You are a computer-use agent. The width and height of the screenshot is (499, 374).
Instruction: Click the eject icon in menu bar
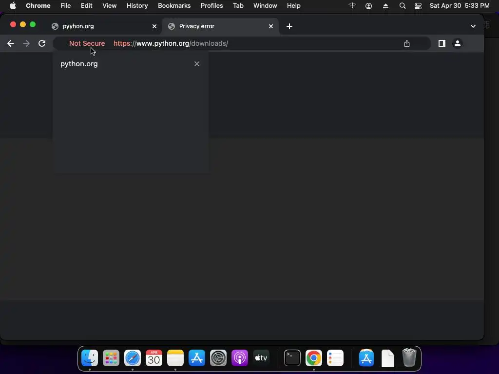point(385,6)
